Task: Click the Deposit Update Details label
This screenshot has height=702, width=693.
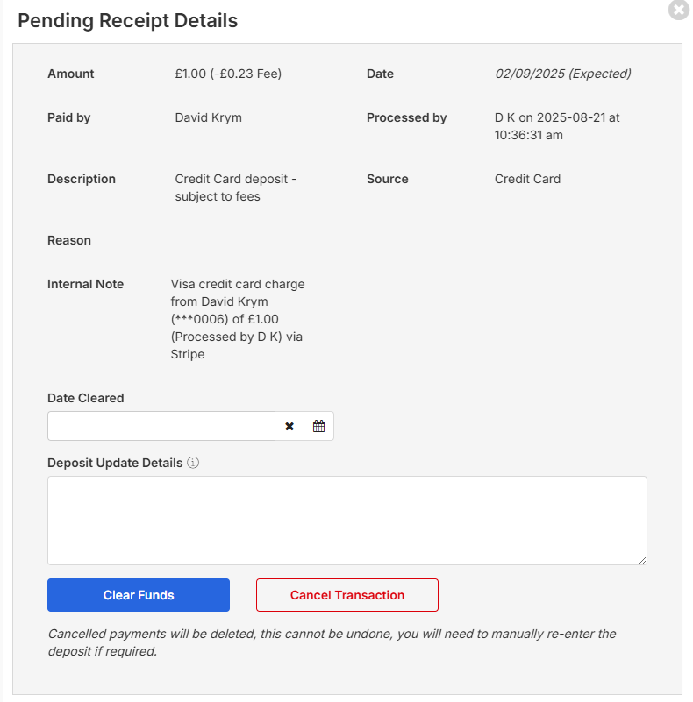Action: click(x=115, y=463)
